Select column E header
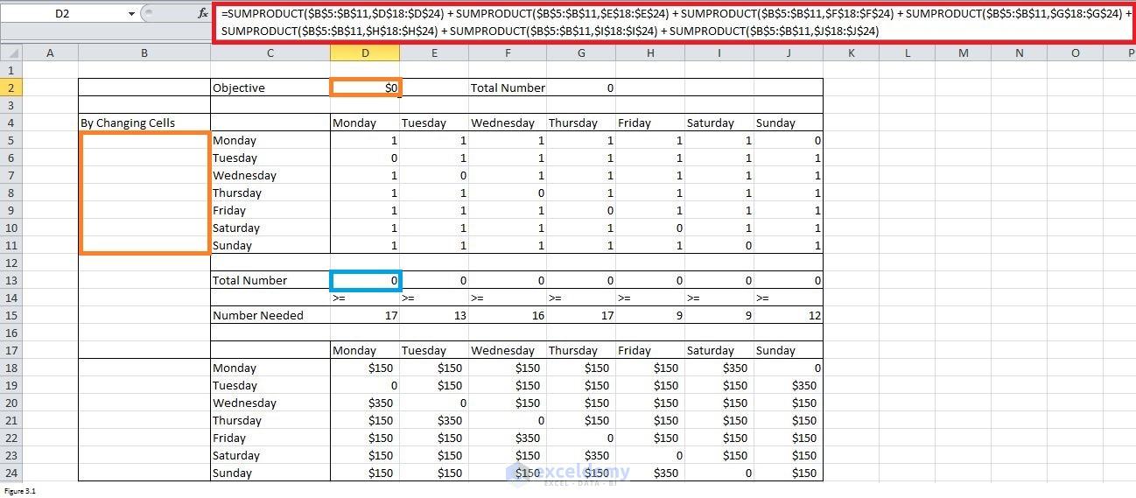Image resolution: width=1136 pixels, height=498 pixels. point(434,53)
